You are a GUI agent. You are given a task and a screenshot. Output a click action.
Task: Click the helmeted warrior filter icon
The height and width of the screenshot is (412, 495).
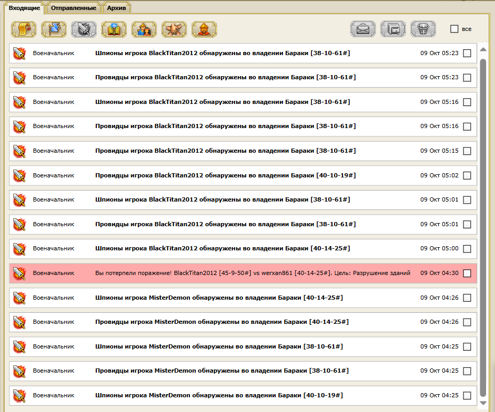(x=204, y=29)
